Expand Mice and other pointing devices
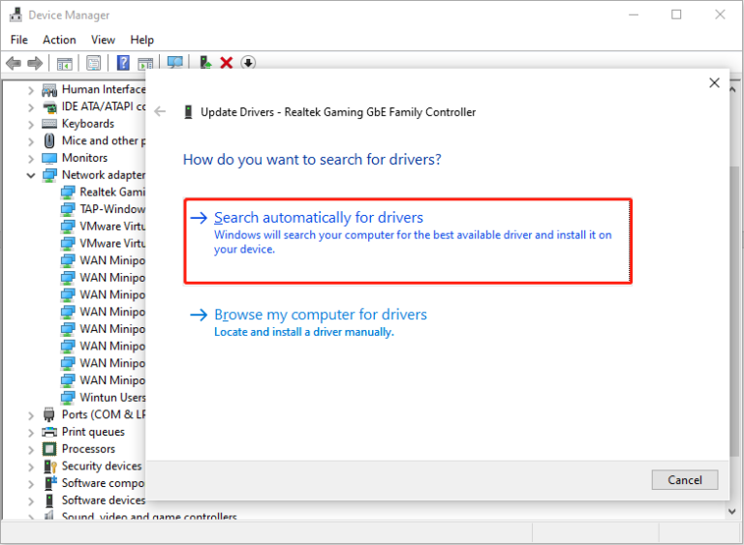744x545 pixels. (x=31, y=141)
